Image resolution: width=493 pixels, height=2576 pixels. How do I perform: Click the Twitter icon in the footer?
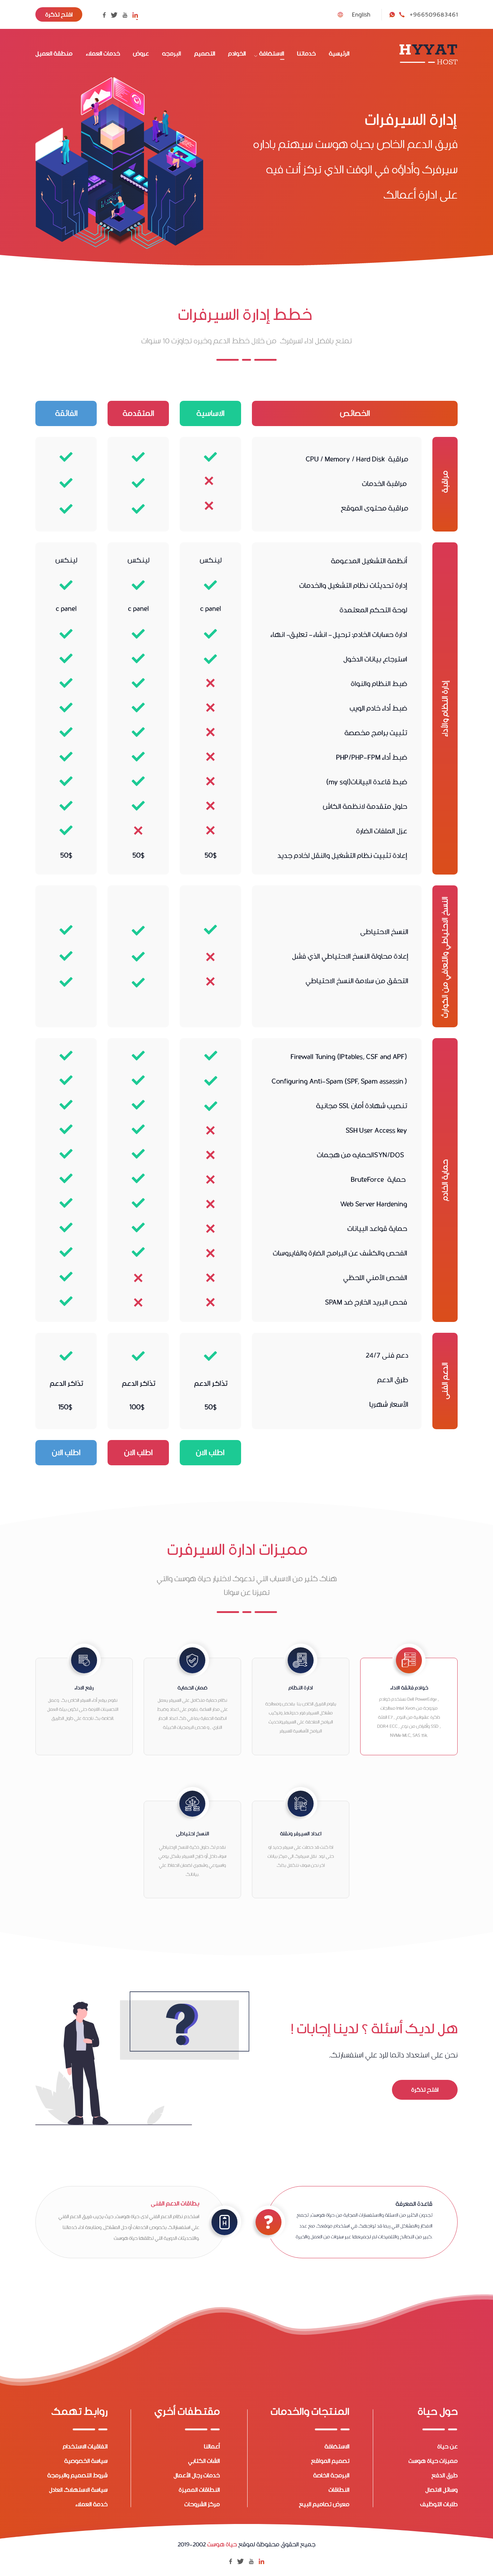click(x=240, y=2561)
